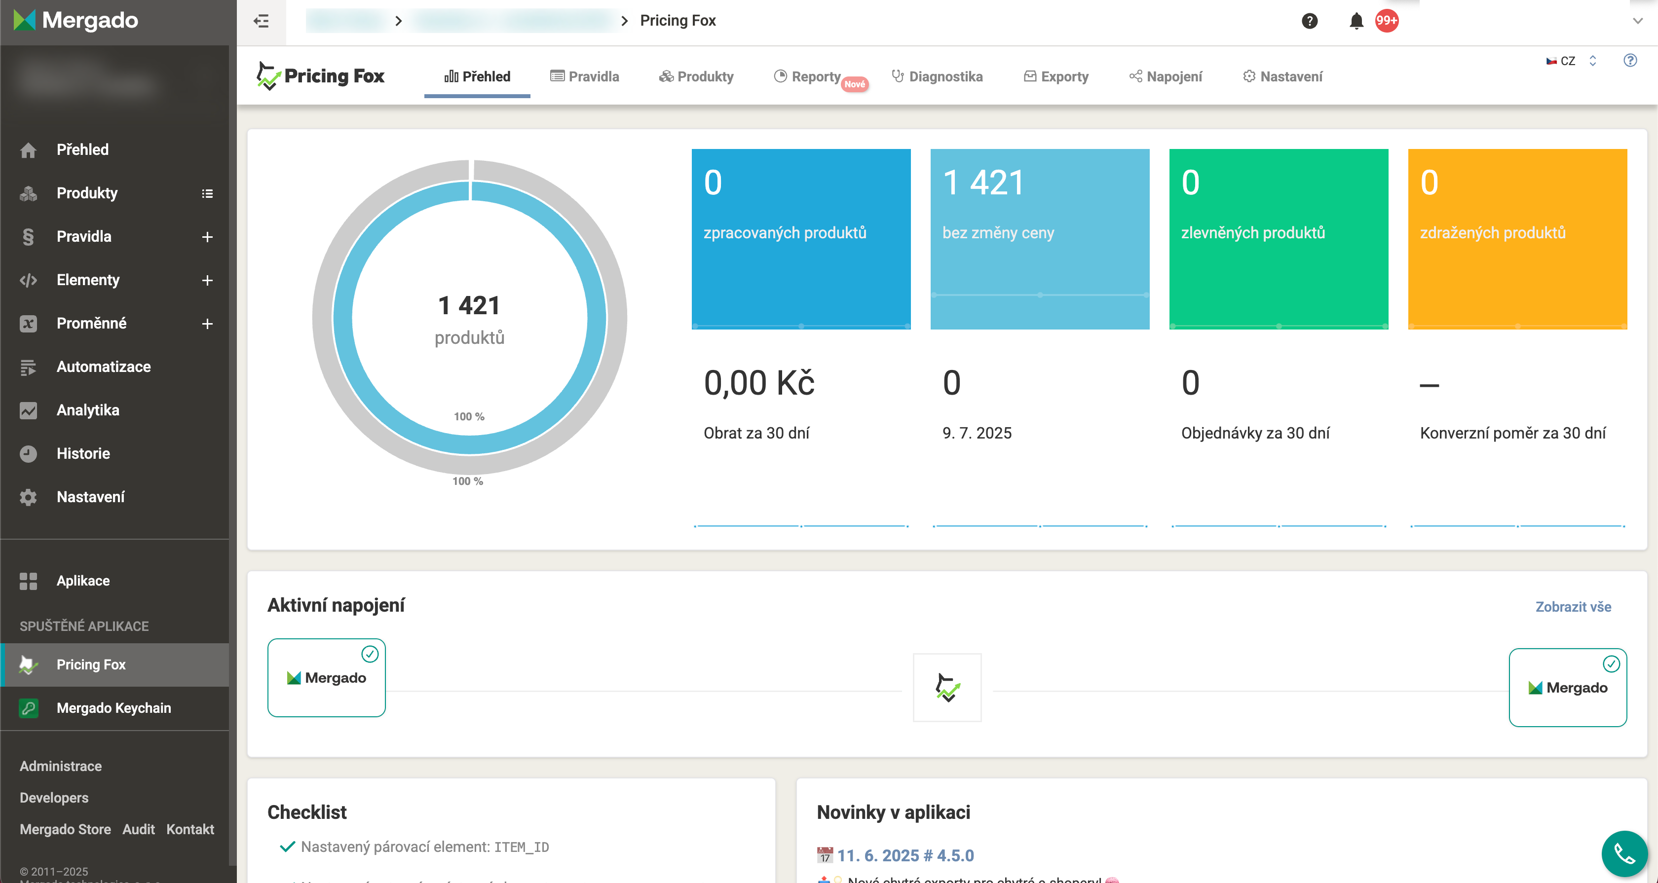Expand Pravidla with plus icon

207,237
